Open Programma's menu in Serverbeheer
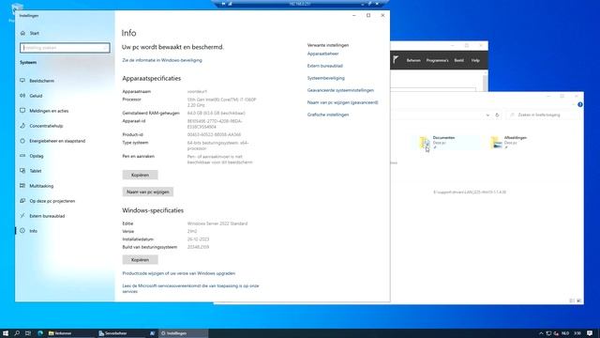 [x=437, y=60]
